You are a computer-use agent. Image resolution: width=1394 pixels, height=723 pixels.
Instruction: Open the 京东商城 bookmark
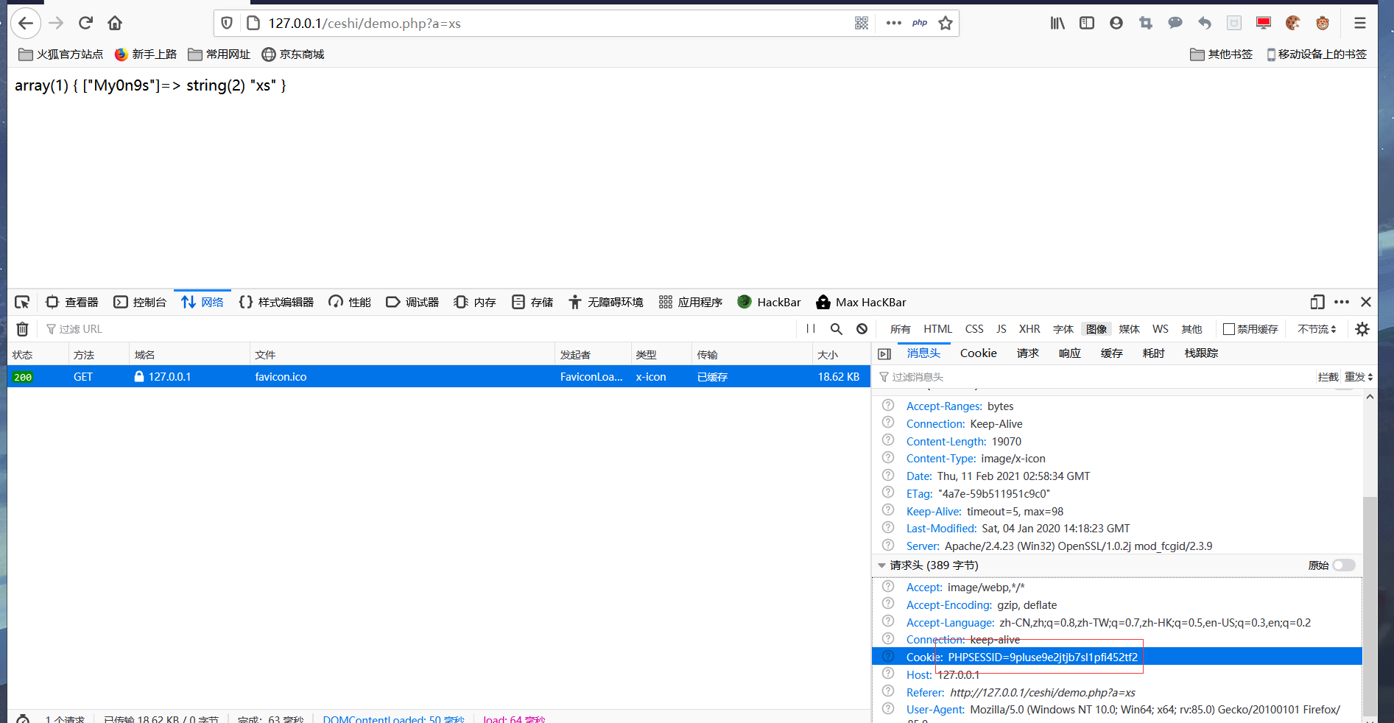tap(293, 54)
